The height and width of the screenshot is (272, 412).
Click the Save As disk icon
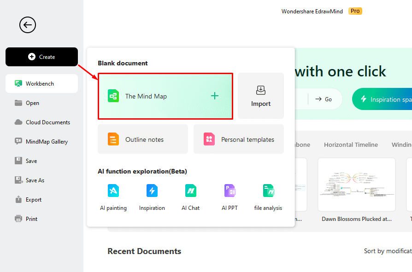(18, 180)
